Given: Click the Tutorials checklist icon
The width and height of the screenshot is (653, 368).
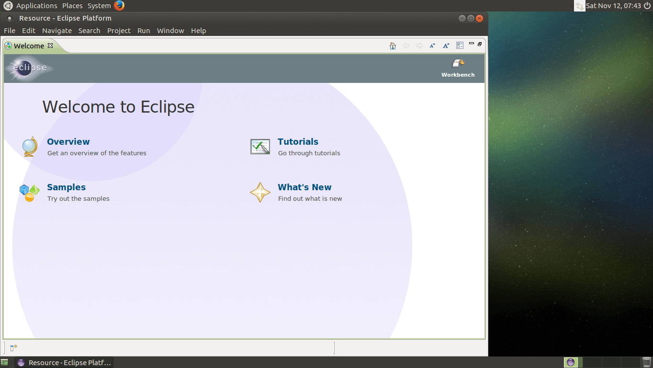Looking at the screenshot, I should 260,147.
